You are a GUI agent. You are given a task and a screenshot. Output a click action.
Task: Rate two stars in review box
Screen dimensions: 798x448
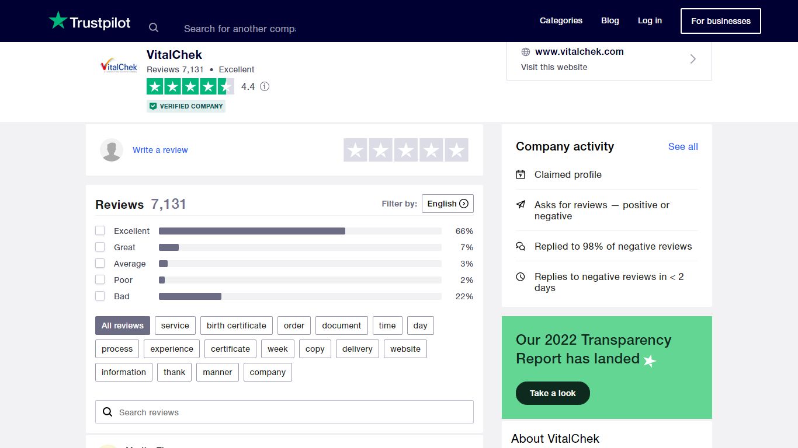(380, 150)
